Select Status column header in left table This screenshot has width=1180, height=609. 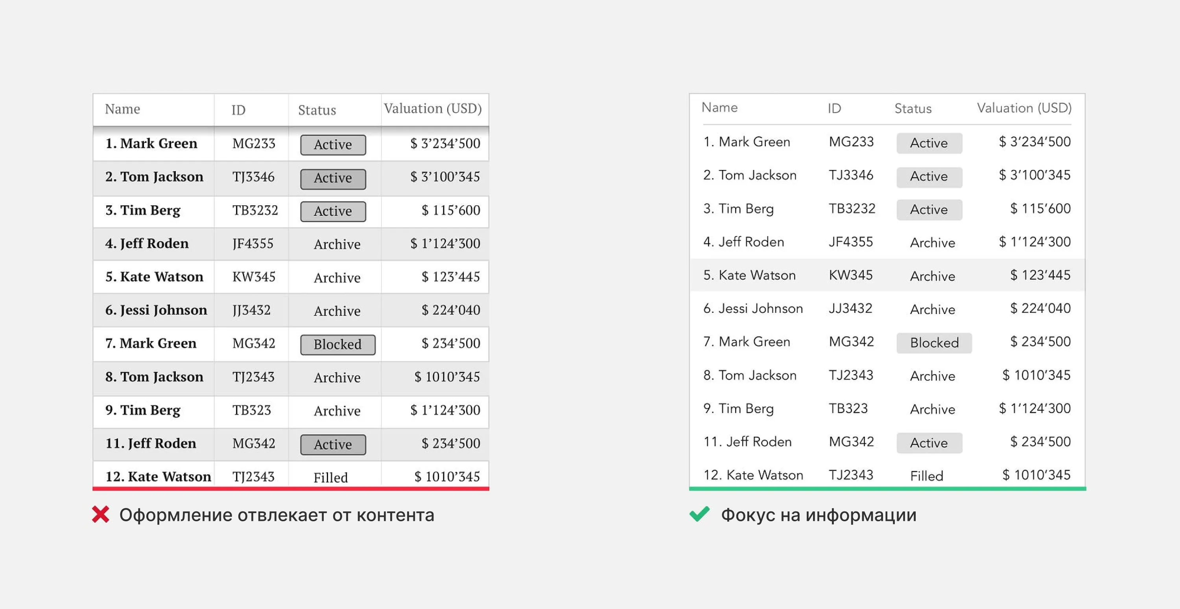[x=317, y=110]
